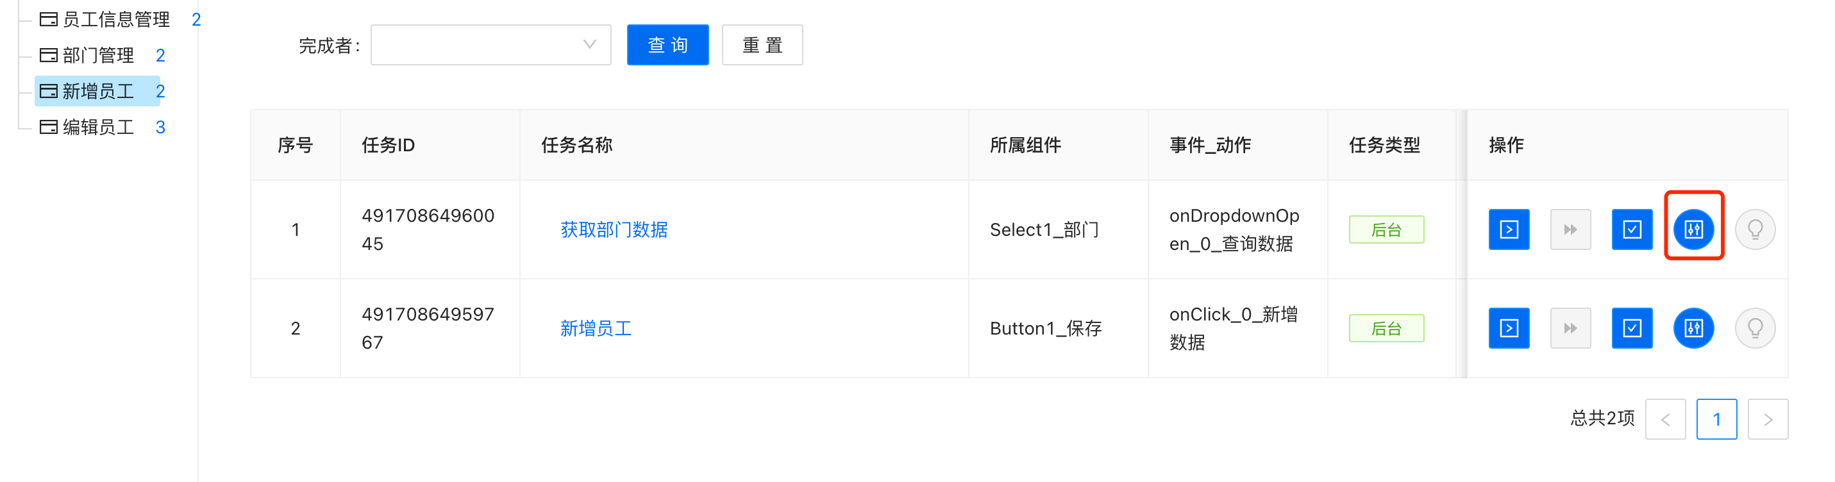The width and height of the screenshot is (1835, 482).
Task: Go to previous page arrow
Action: tap(1664, 419)
